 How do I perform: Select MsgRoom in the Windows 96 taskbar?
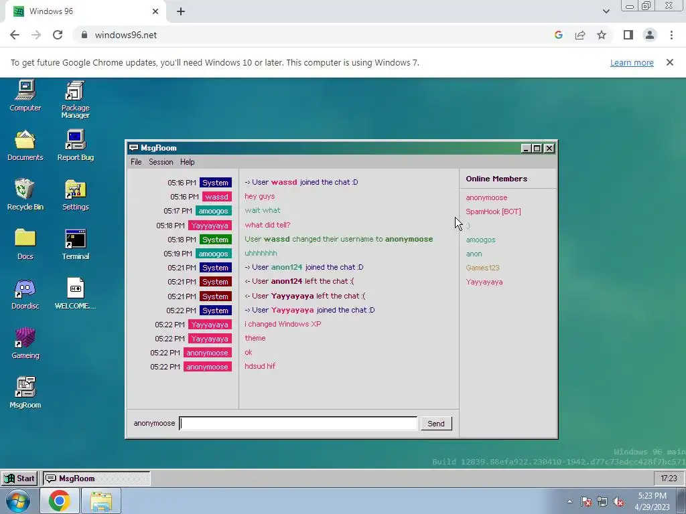click(x=96, y=478)
